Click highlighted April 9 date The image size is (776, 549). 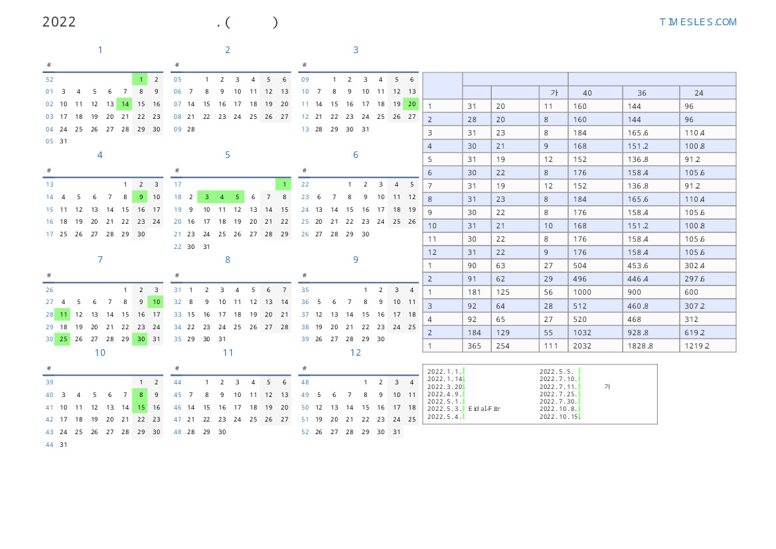(140, 197)
